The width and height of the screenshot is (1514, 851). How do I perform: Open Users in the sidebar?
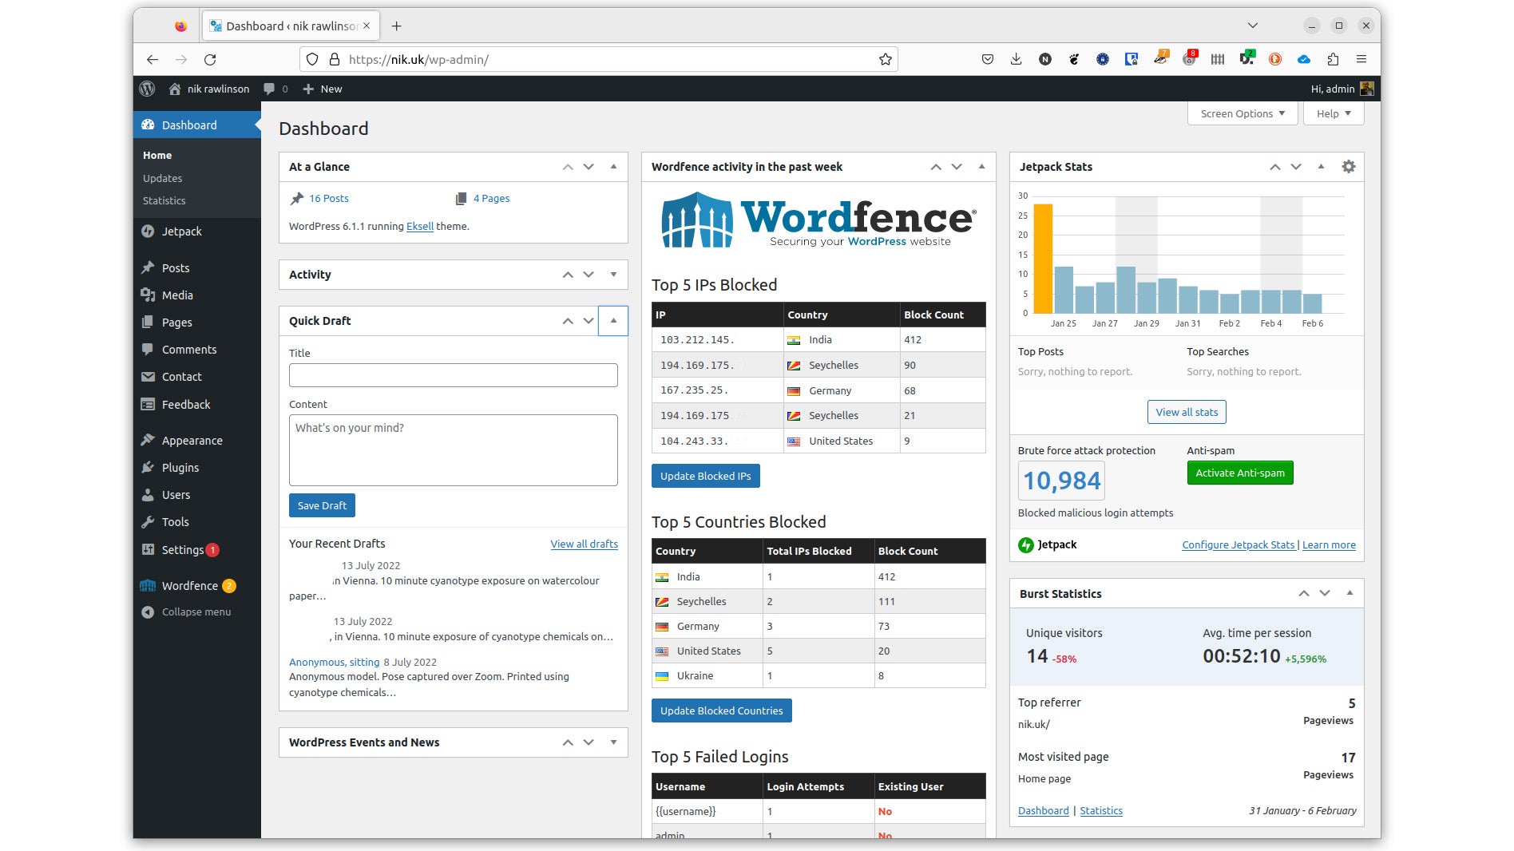(x=196, y=495)
